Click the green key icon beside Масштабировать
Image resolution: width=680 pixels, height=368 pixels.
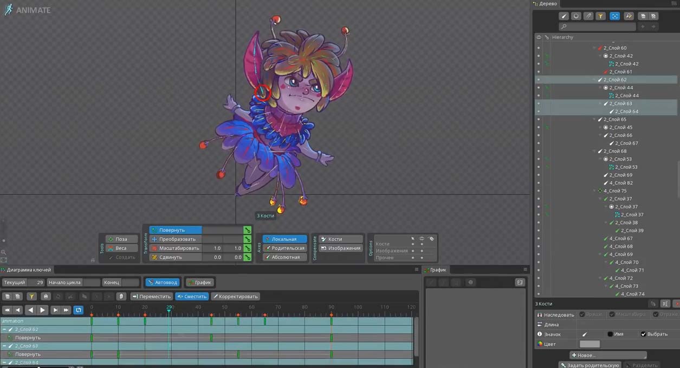click(247, 248)
